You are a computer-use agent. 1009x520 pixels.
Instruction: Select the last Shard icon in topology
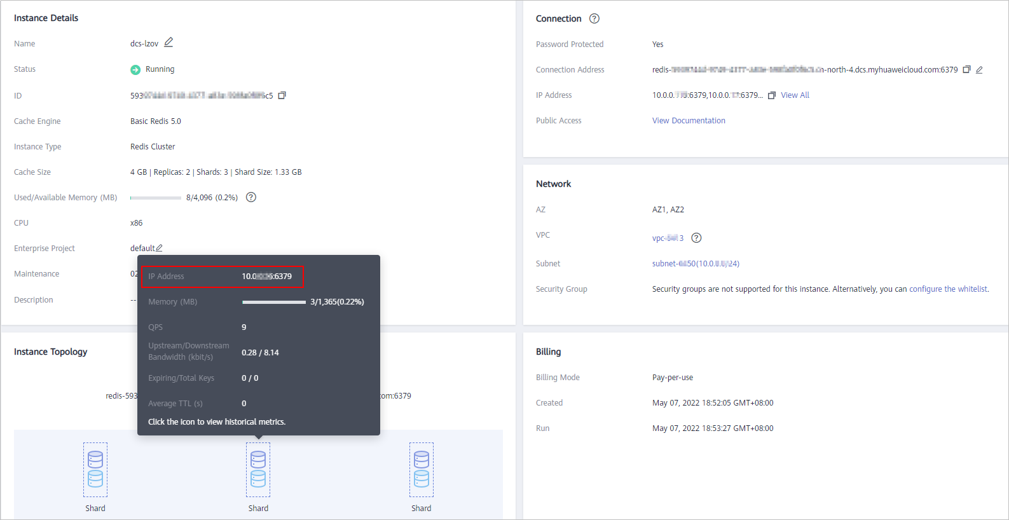click(x=422, y=469)
